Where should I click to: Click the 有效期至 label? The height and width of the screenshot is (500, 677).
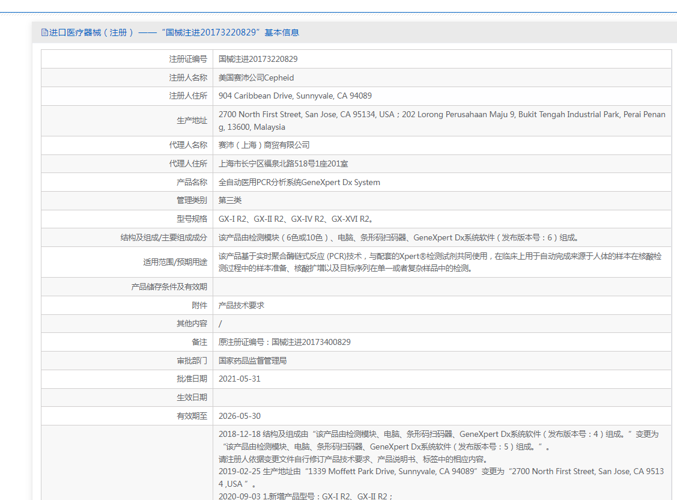click(x=192, y=416)
